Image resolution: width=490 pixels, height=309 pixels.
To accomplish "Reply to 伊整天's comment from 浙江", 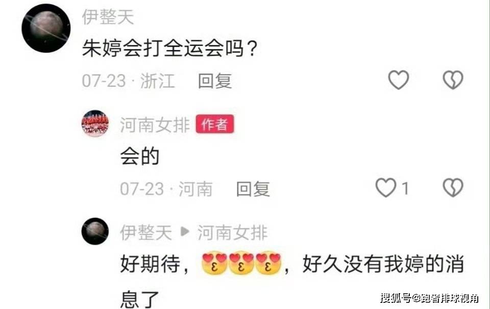I will 215,81.
